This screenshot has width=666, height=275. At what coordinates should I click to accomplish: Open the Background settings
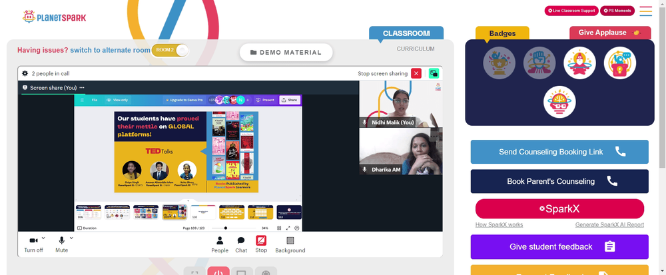290,244
